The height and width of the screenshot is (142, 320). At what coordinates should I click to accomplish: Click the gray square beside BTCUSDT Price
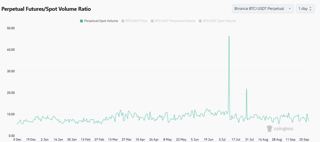click(x=123, y=21)
